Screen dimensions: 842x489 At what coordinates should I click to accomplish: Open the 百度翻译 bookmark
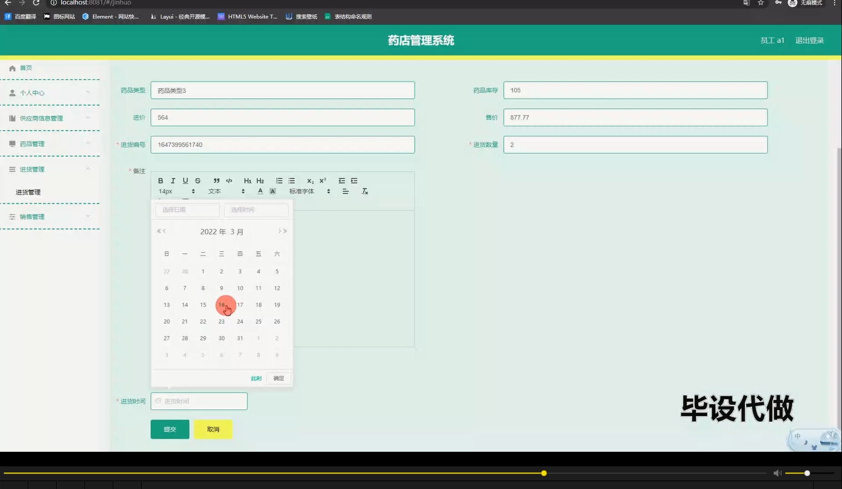tap(21, 17)
